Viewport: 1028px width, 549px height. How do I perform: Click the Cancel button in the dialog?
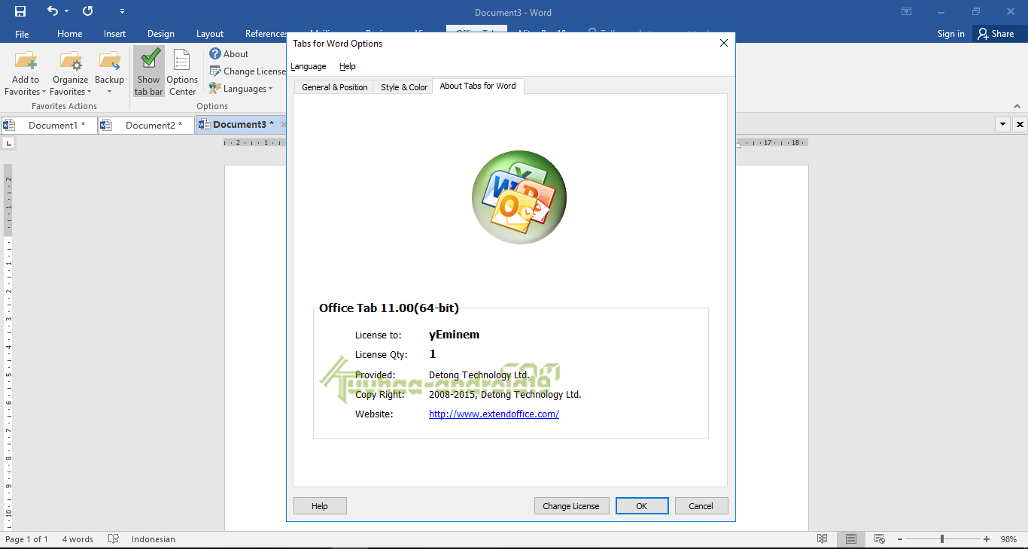(701, 506)
